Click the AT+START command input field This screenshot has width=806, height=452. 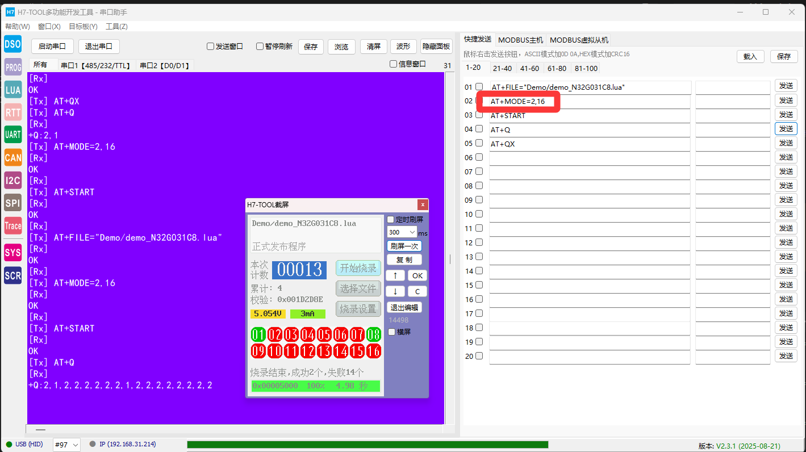pyautogui.click(x=590, y=115)
